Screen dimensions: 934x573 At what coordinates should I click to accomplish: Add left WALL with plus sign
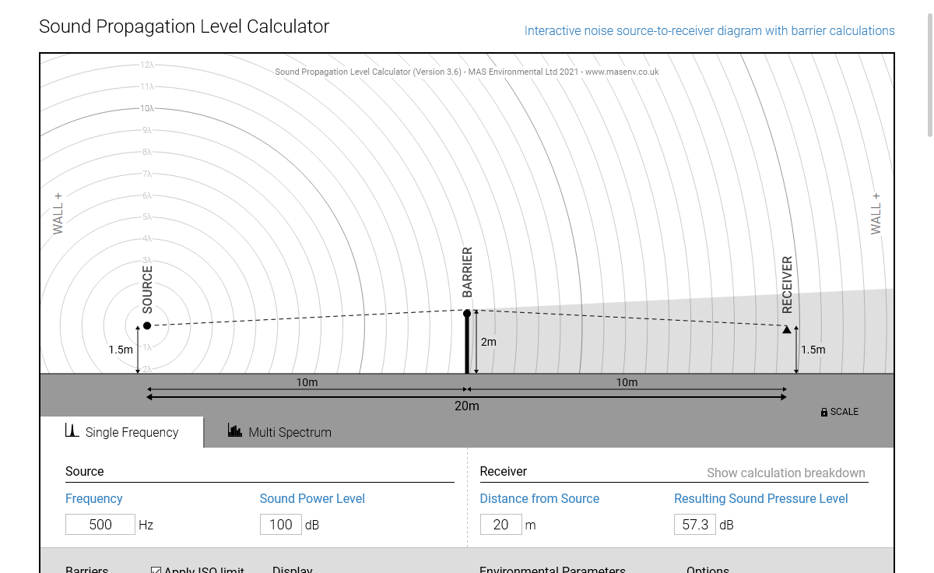[x=58, y=213]
